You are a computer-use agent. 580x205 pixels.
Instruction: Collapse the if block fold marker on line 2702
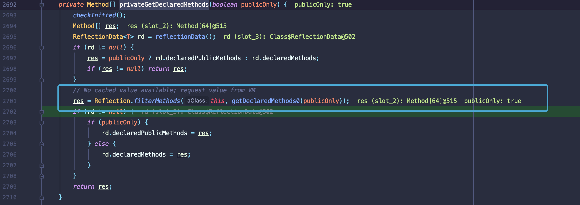coord(42,112)
